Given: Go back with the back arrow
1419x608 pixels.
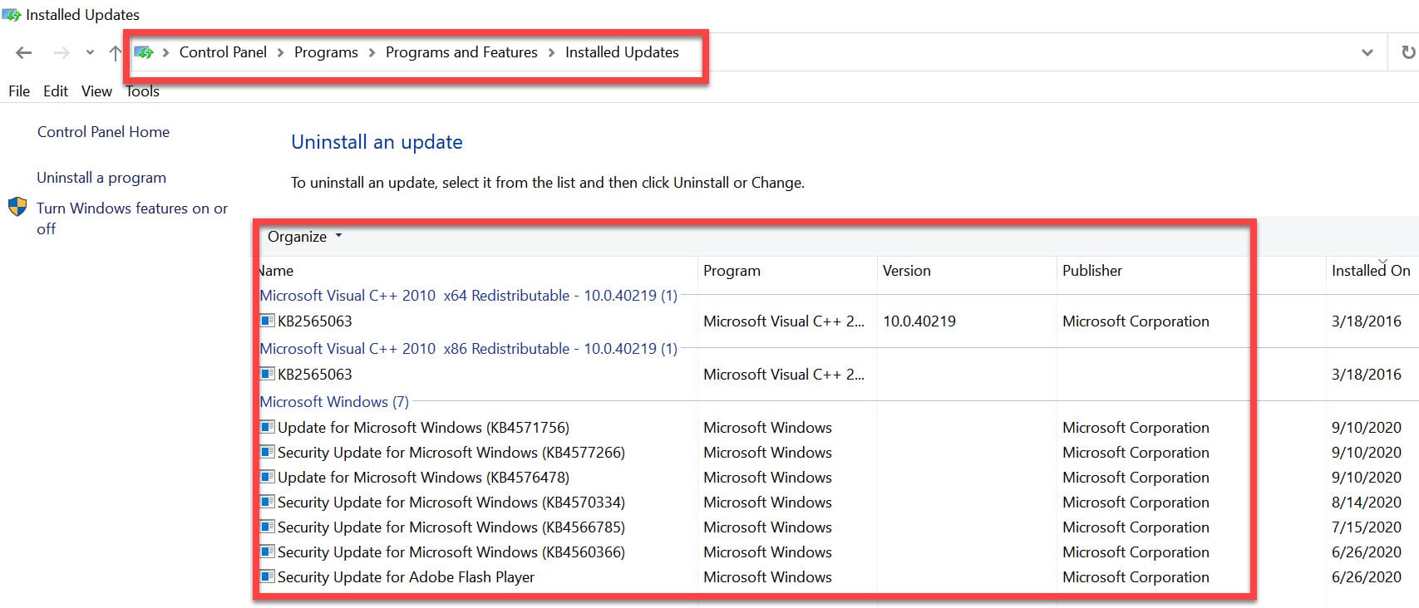Looking at the screenshot, I should 23,53.
